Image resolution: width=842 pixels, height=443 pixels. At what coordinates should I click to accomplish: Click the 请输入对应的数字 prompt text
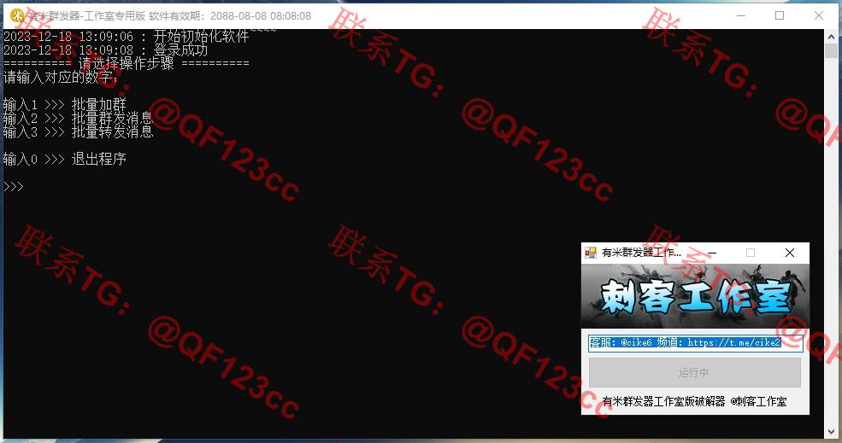[60, 77]
